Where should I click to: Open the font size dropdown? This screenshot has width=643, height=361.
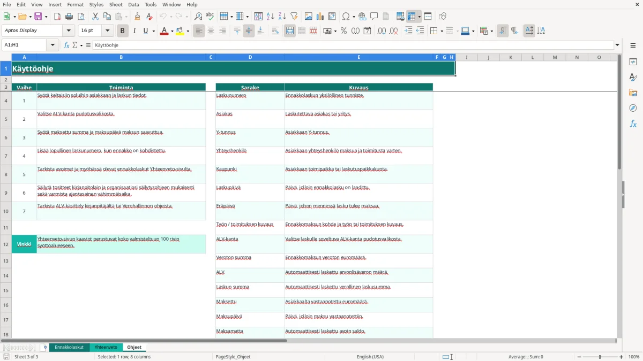[x=107, y=30]
